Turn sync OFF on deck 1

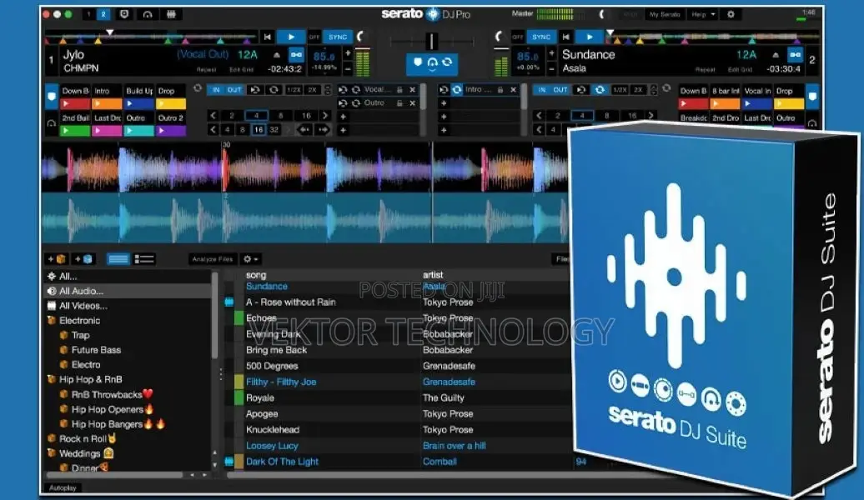[314, 37]
